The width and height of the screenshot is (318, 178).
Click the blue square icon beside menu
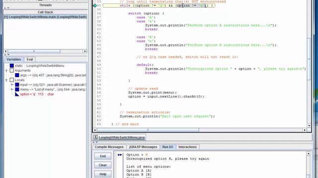pyautogui.click(x=17, y=89)
